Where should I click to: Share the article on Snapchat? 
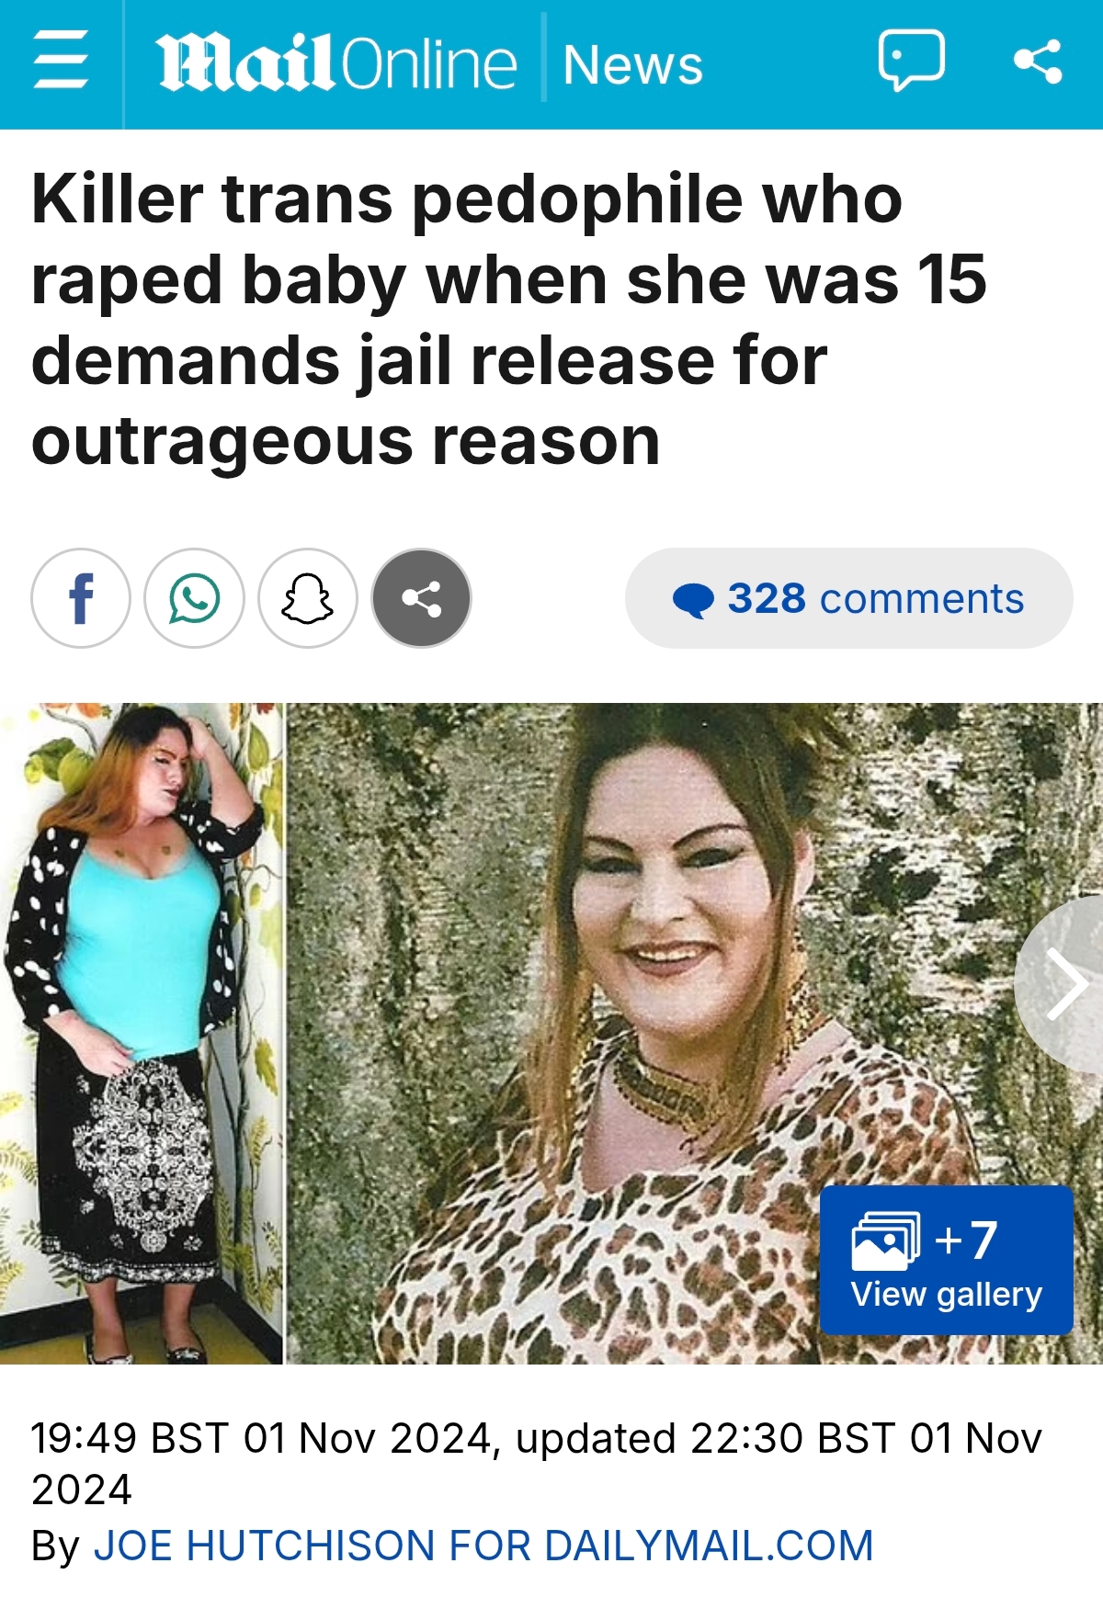pyautogui.click(x=307, y=598)
